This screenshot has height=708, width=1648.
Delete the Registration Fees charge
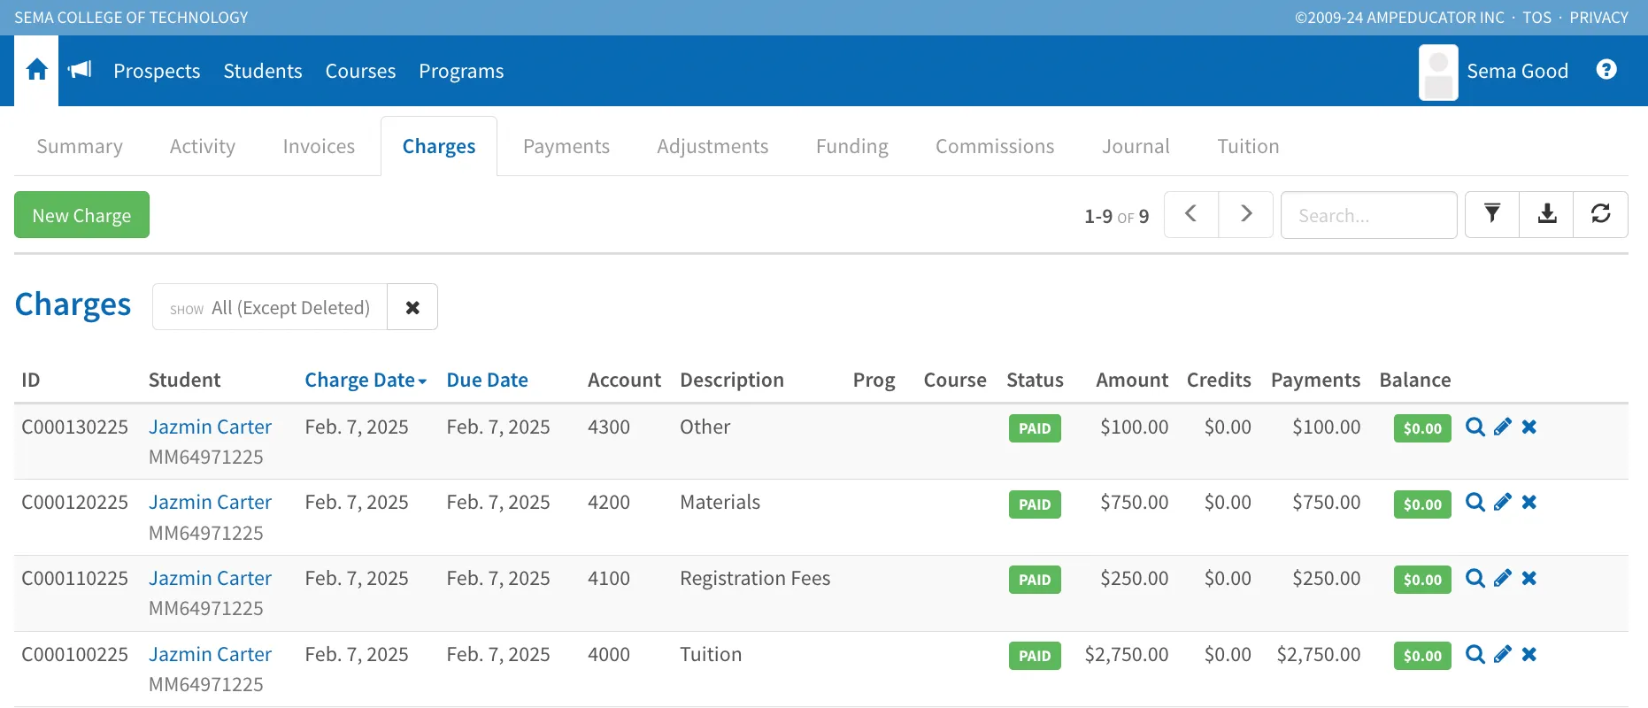(x=1529, y=579)
